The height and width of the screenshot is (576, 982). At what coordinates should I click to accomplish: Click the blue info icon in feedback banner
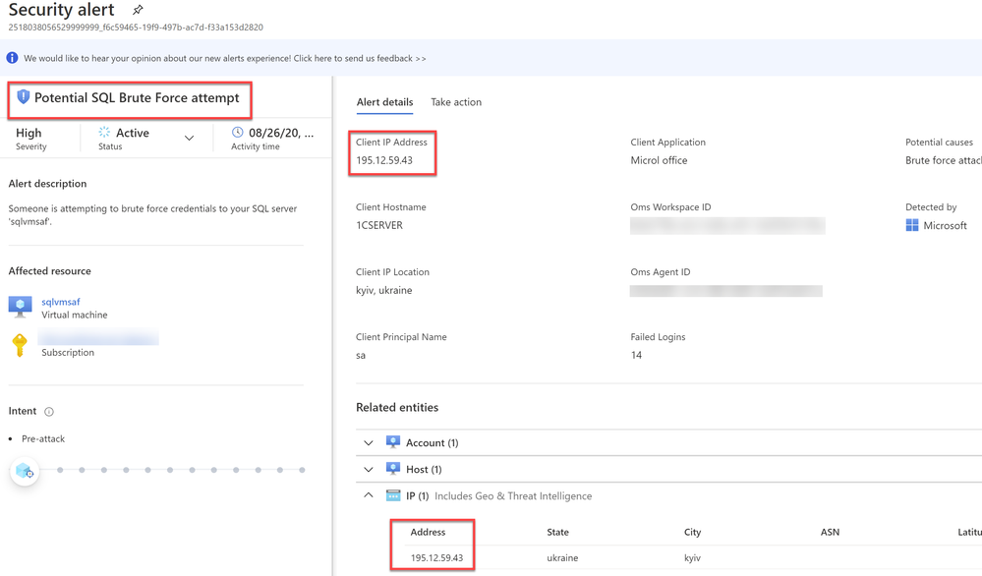coord(12,58)
